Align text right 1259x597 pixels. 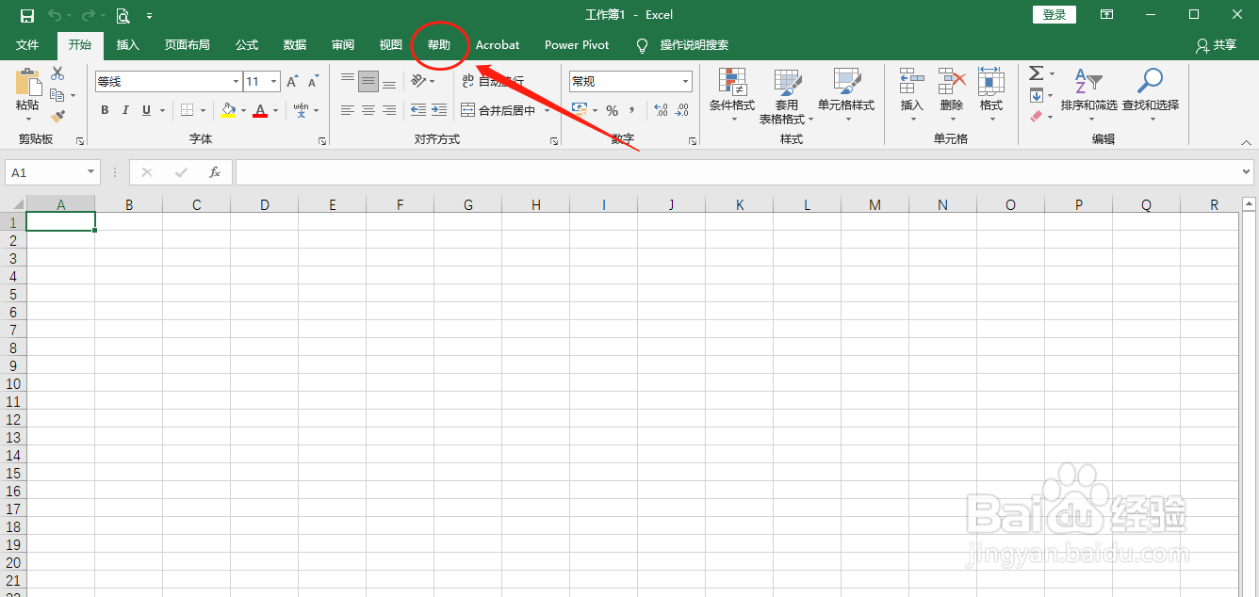pos(389,110)
